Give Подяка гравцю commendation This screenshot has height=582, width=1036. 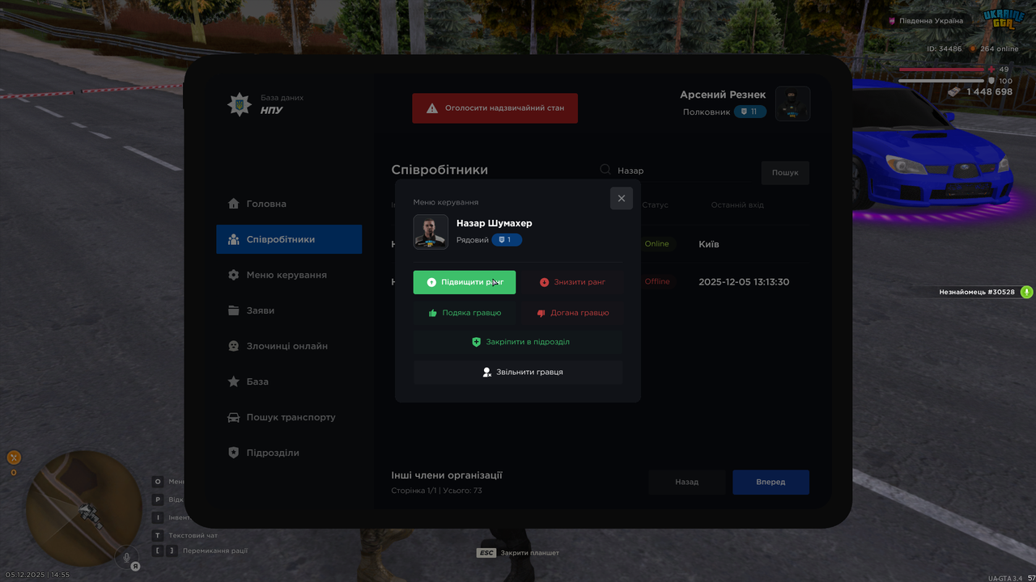point(464,313)
